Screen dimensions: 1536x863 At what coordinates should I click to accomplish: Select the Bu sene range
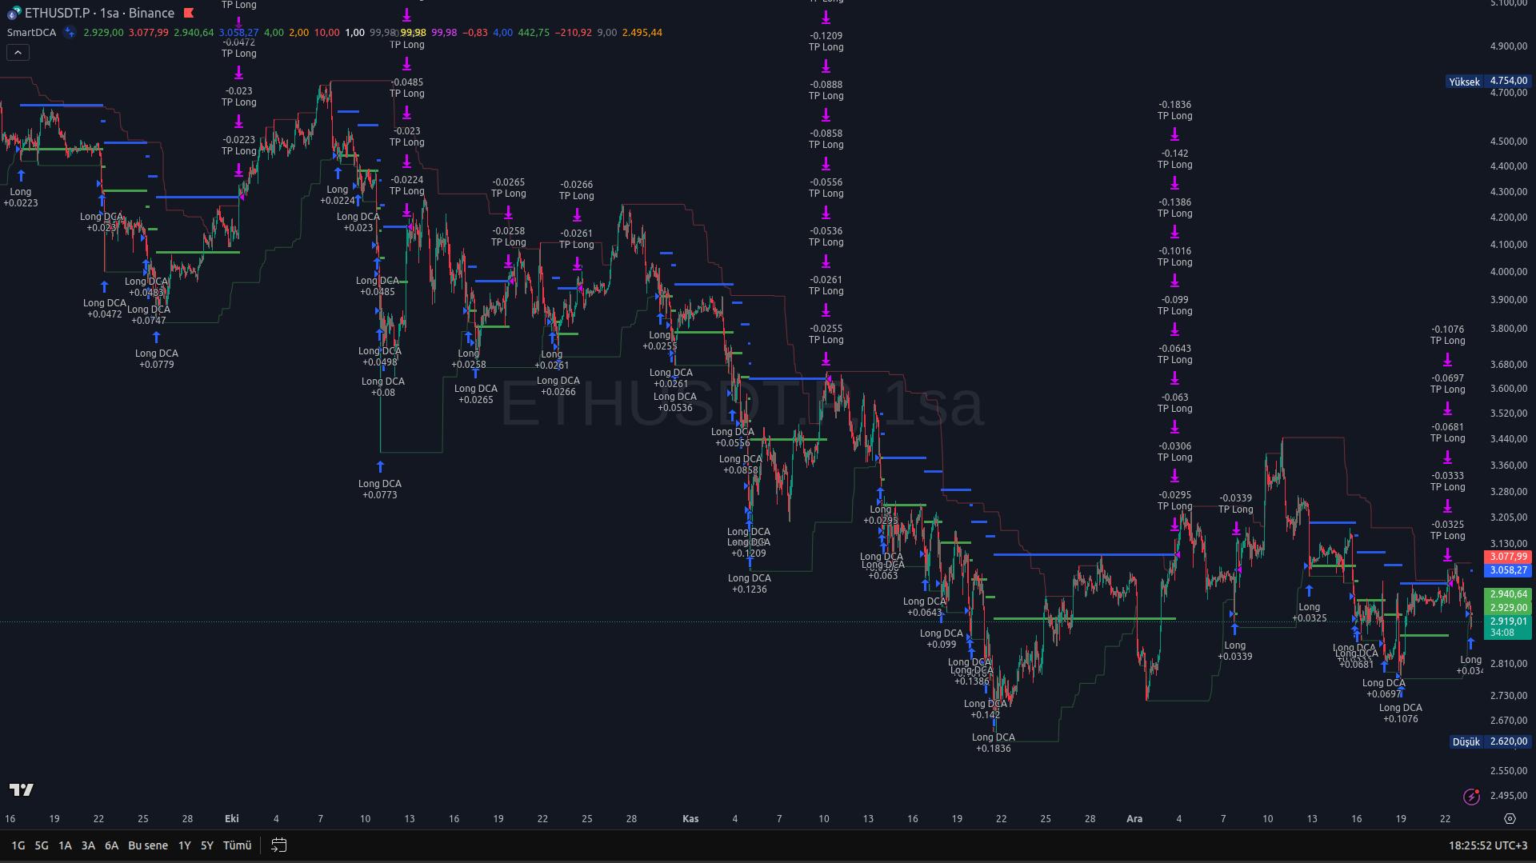click(x=148, y=845)
